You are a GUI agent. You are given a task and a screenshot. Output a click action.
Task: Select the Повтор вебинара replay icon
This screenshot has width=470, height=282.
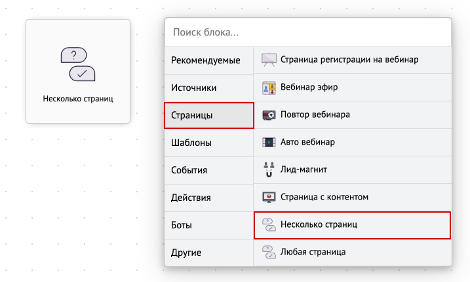[x=269, y=115]
